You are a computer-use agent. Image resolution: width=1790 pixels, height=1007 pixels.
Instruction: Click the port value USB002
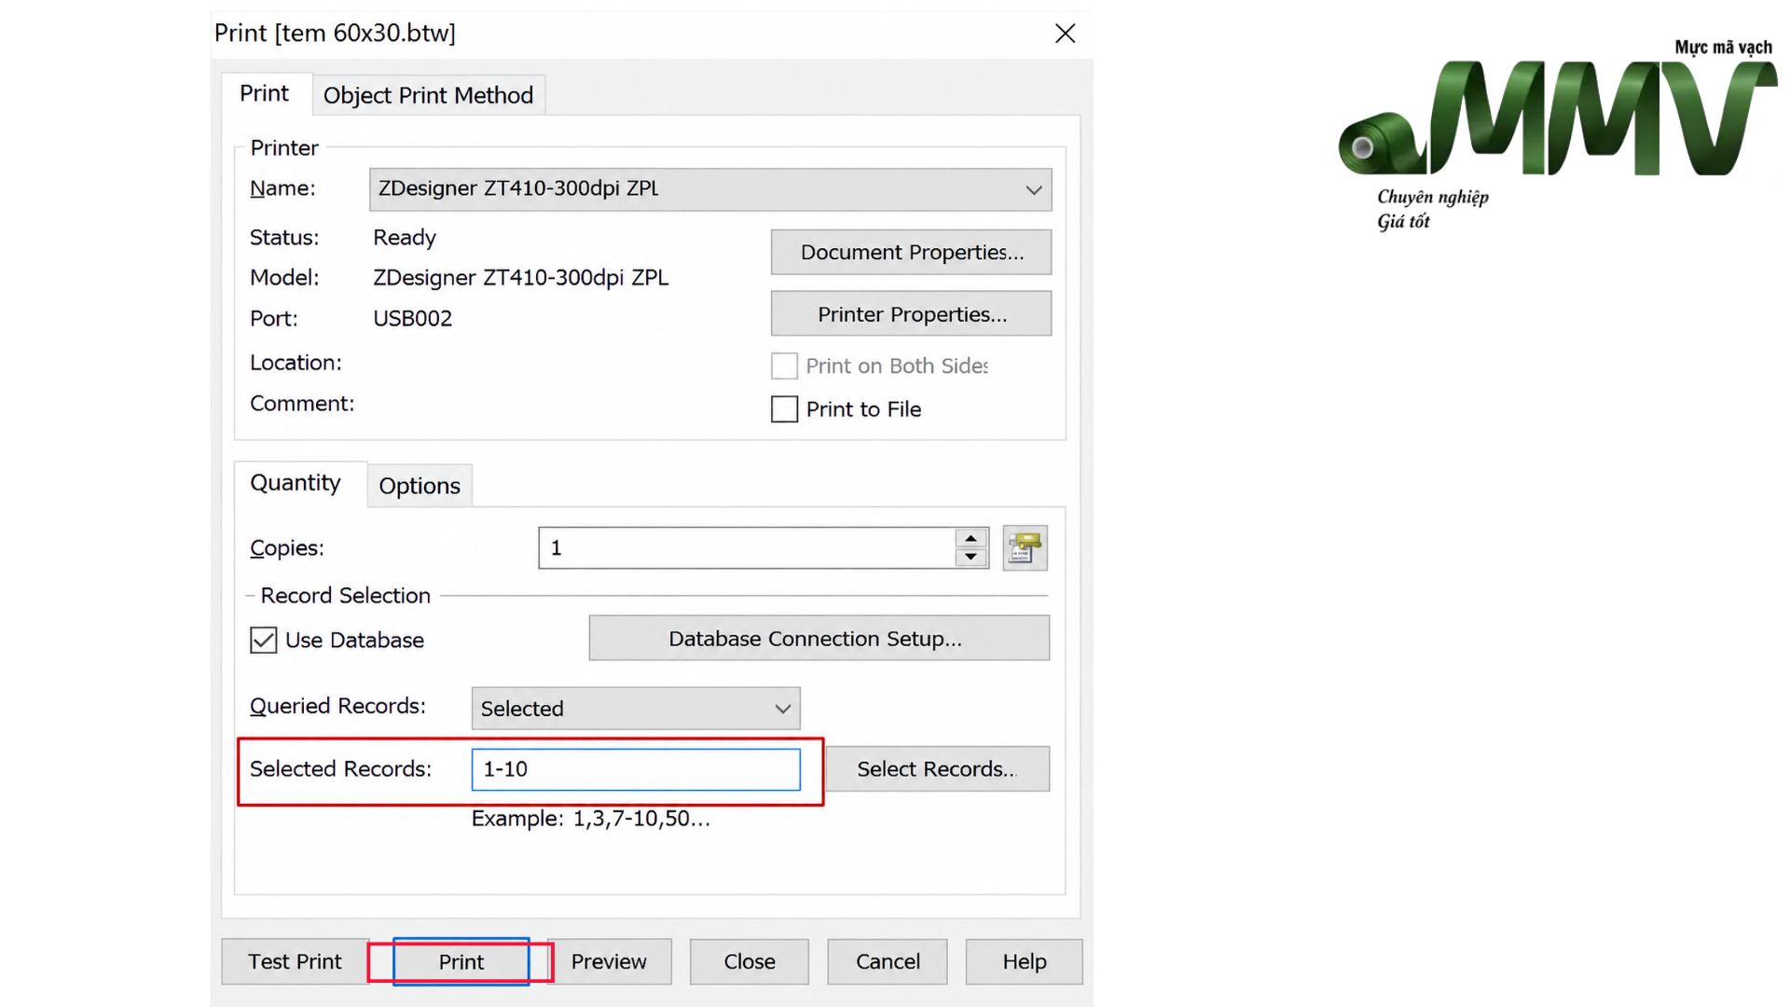(x=412, y=319)
